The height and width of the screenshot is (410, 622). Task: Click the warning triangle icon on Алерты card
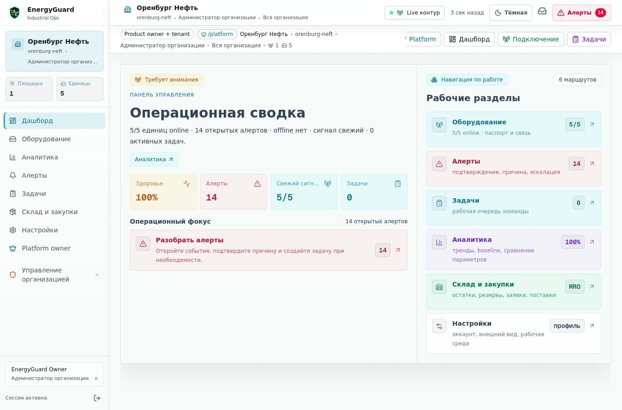439,164
